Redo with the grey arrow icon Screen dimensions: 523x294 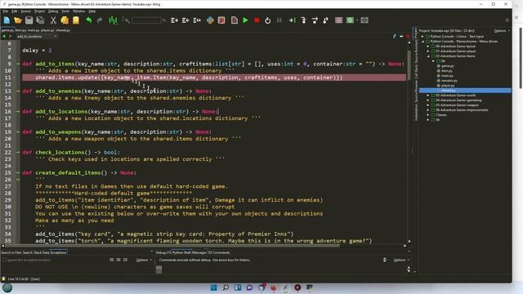[100, 20]
